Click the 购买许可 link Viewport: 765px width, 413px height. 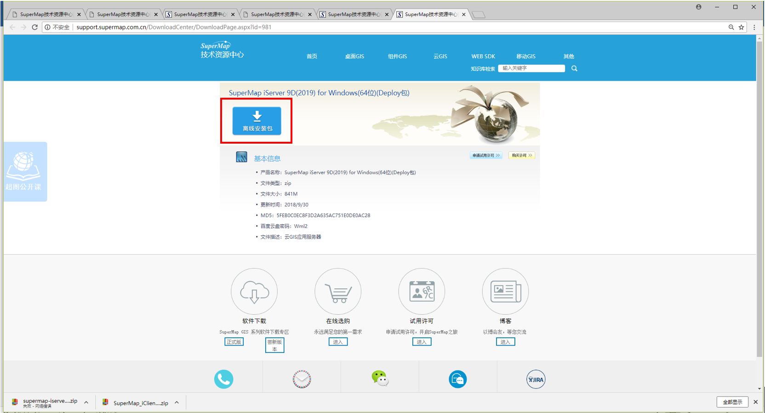click(522, 156)
